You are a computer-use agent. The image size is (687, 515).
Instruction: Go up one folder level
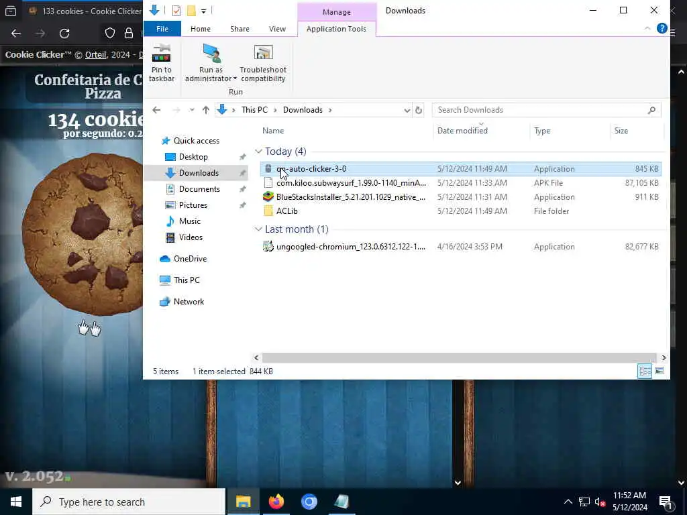(205, 110)
